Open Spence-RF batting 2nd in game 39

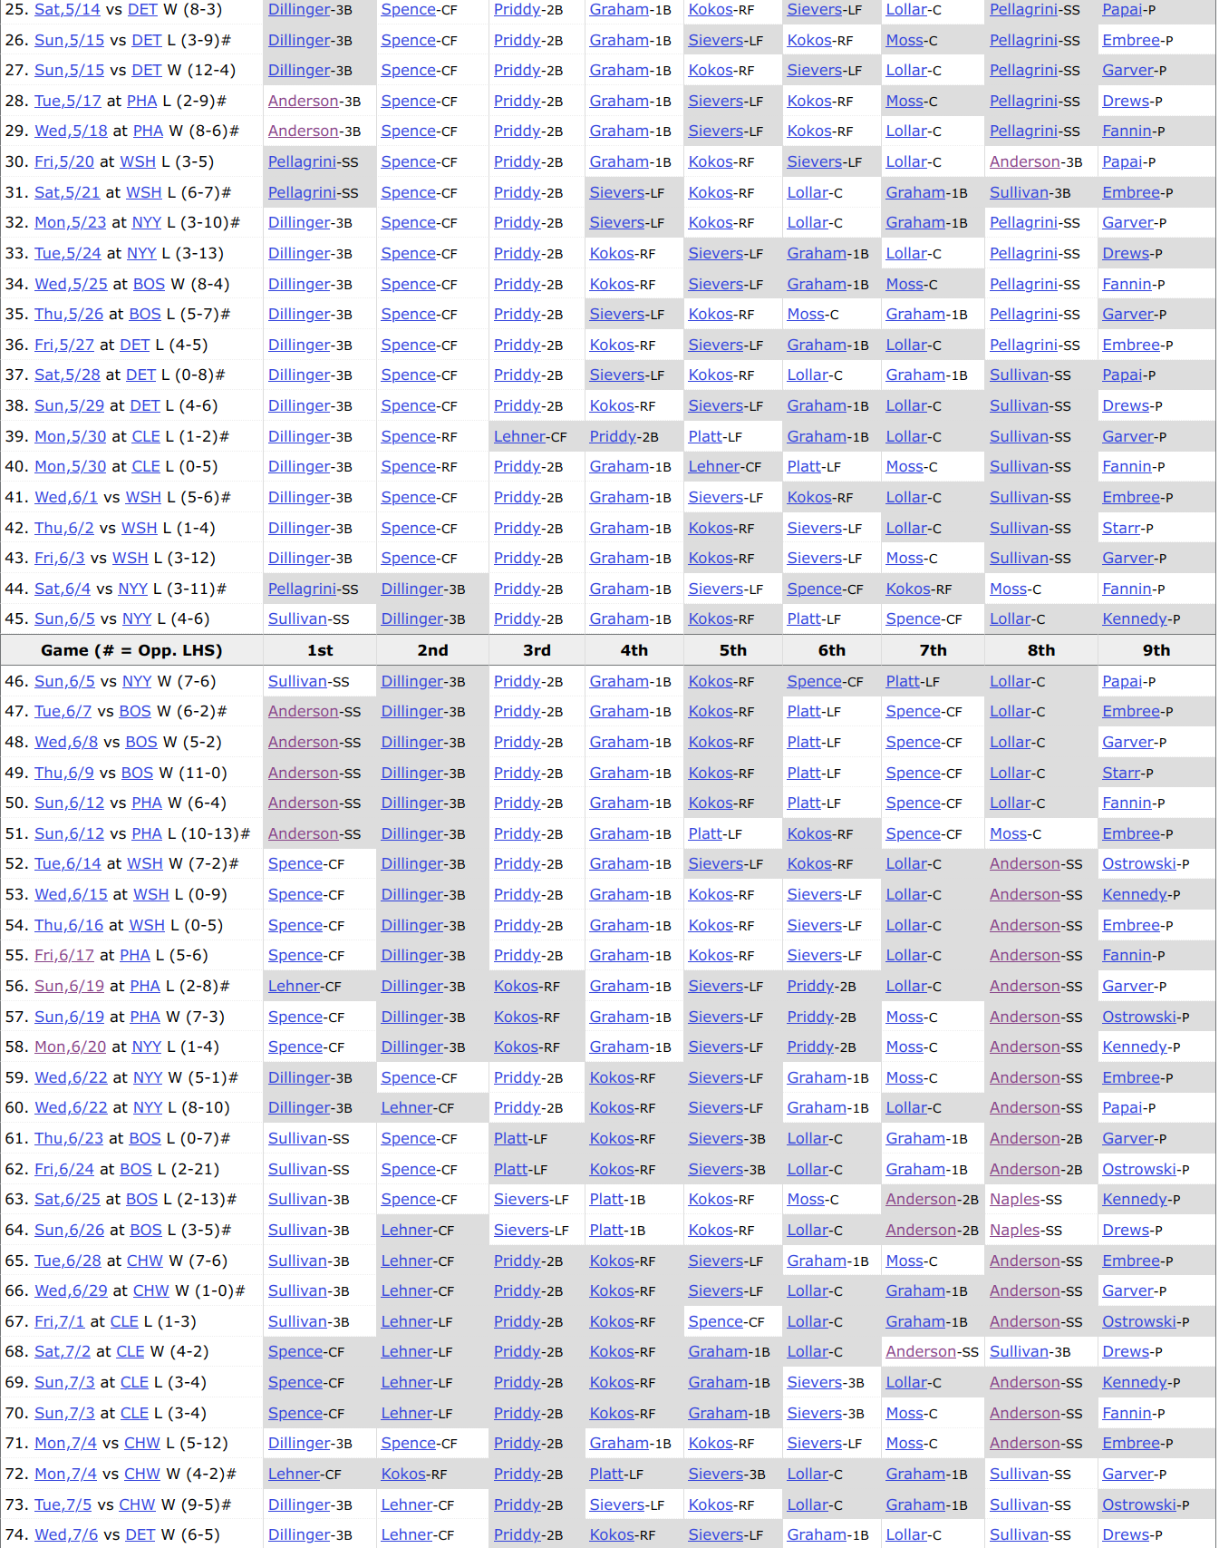click(x=408, y=437)
